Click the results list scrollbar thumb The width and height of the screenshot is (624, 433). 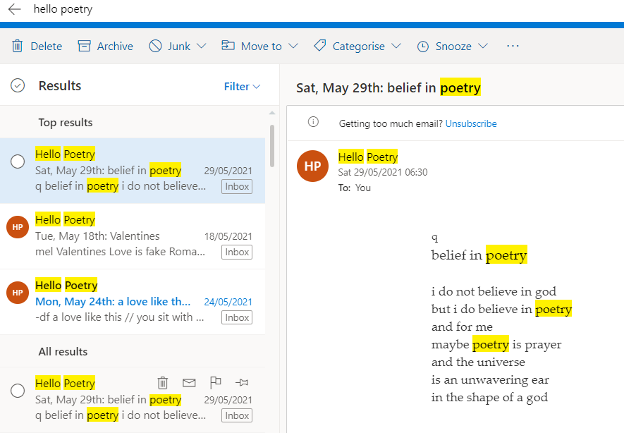272,146
